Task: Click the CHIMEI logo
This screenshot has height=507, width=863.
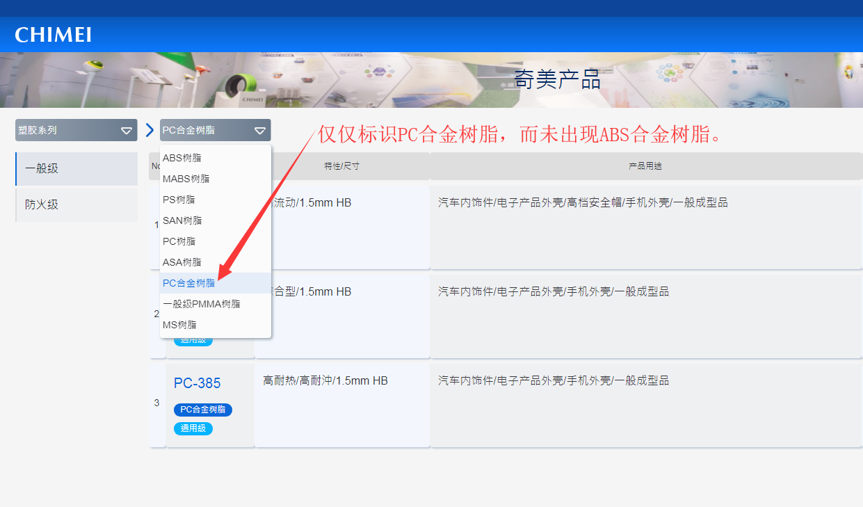Action: click(x=53, y=35)
